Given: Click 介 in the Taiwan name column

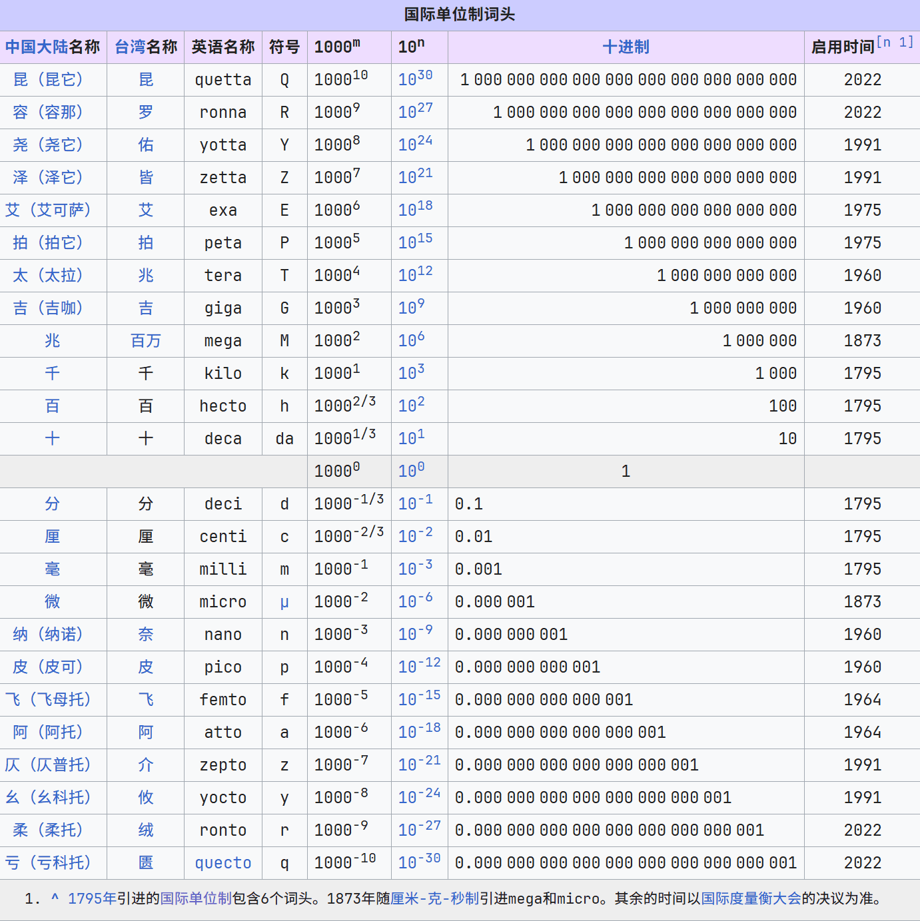Looking at the screenshot, I should [146, 765].
